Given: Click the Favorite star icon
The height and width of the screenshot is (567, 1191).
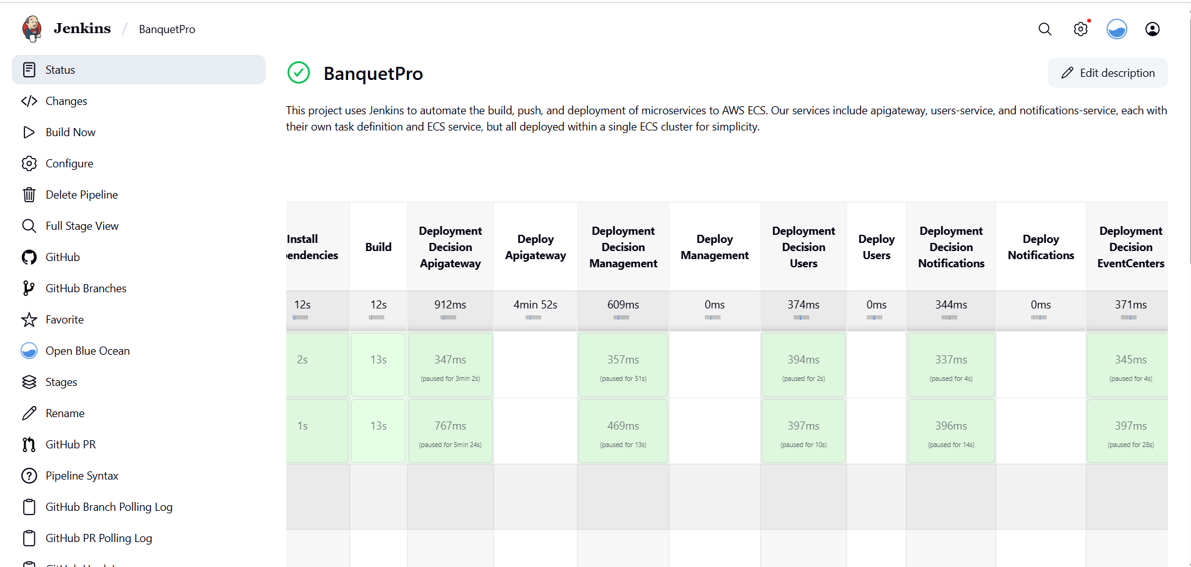Looking at the screenshot, I should tap(29, 320).
